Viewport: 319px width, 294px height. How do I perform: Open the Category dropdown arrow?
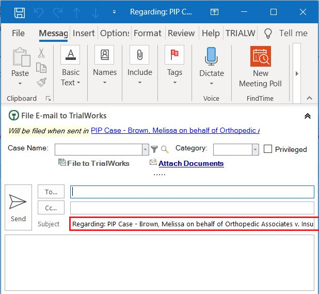[256, 150]
